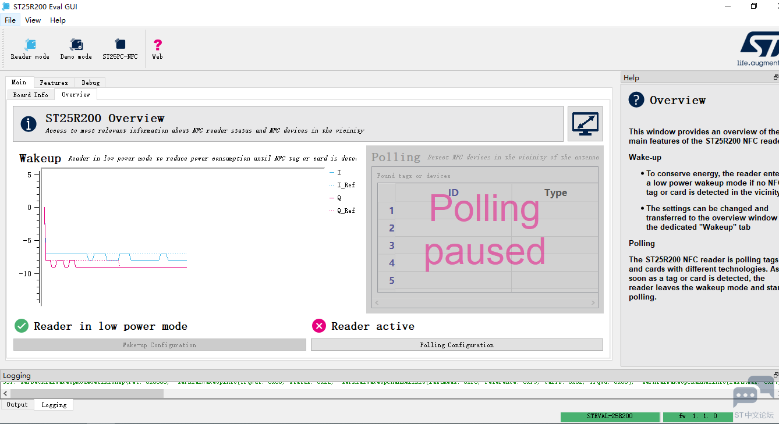Switch to the Debug tab
This screenshot has height=424, width=779.
click(x=90, y=83)
